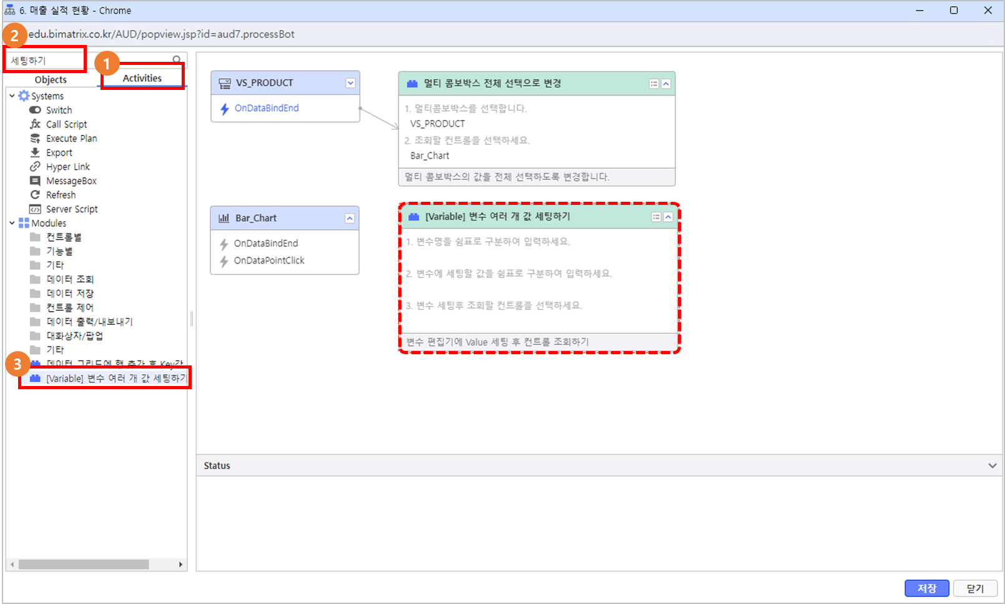Select the MessageBox icon
1005x604 pixels.
click(35, 181)
